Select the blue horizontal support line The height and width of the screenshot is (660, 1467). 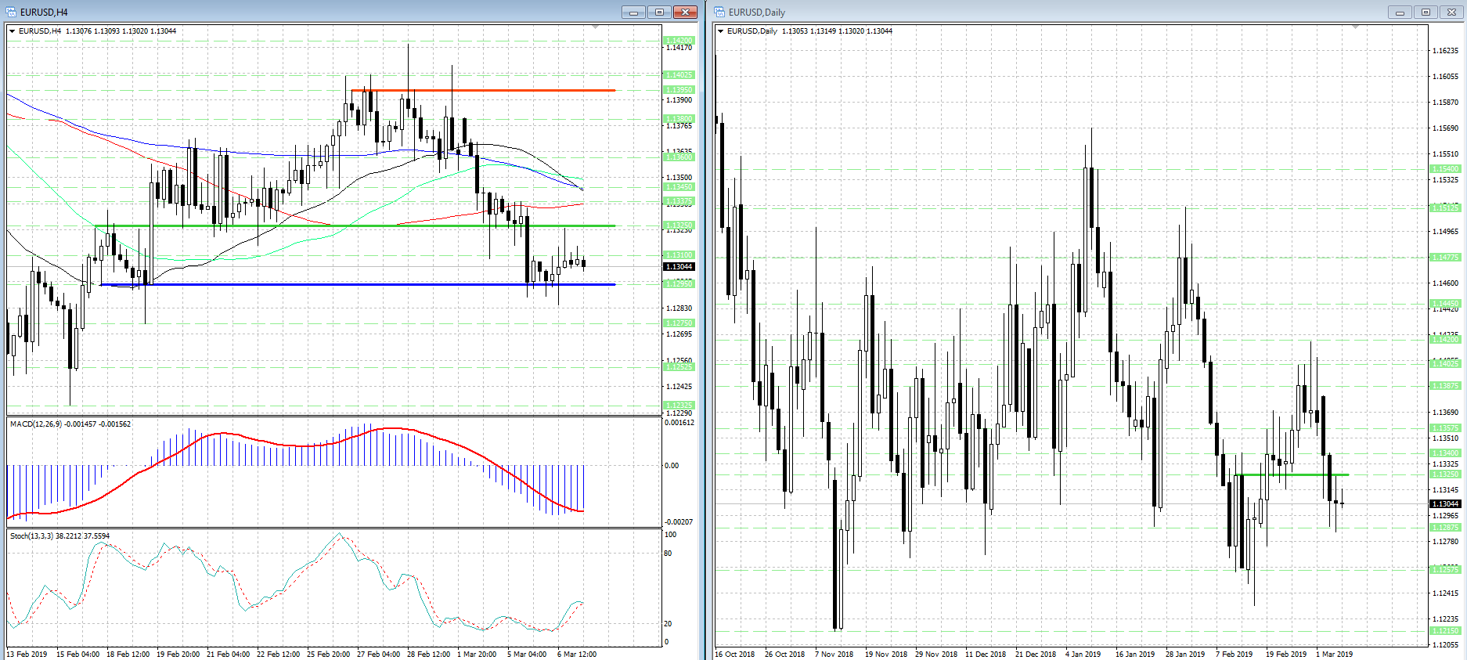click(352, 284)
